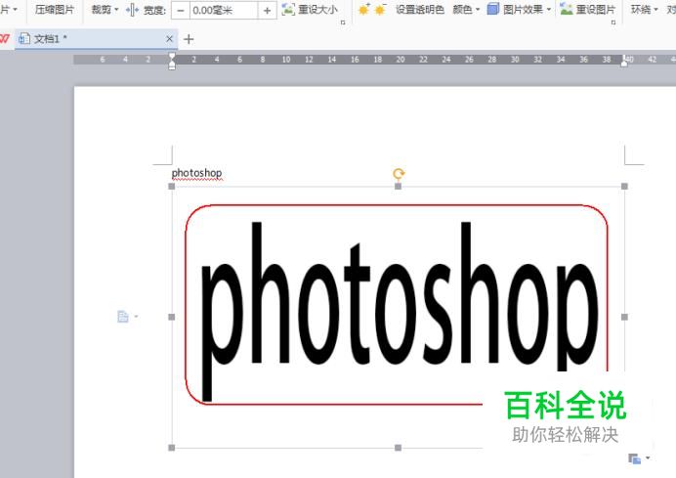Click the right indent marker on the ruler
The height and width of the screenshot is (478, 676).
pos(624,62)
